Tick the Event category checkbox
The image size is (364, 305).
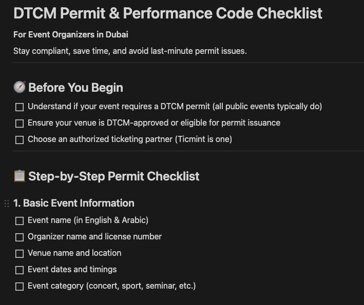[x=20, y=287]
